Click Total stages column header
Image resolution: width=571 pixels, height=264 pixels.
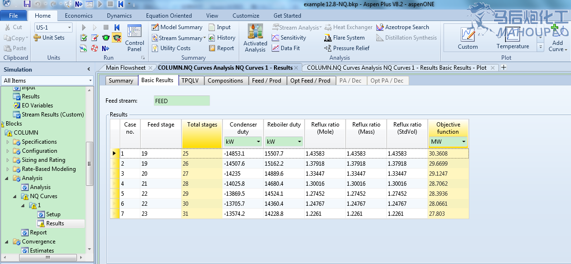point(202,133)
